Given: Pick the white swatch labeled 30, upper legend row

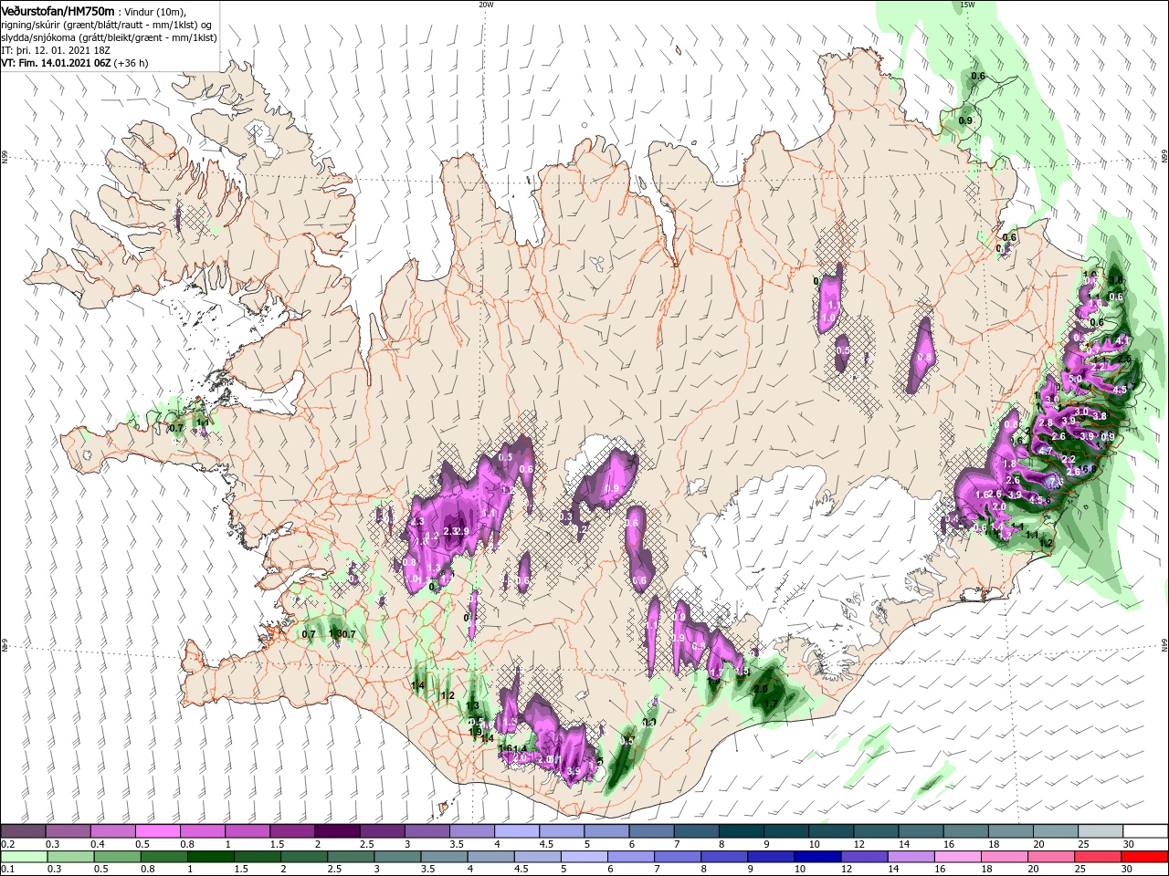Looking at the screenshot, I should (x=1146, y=831).
